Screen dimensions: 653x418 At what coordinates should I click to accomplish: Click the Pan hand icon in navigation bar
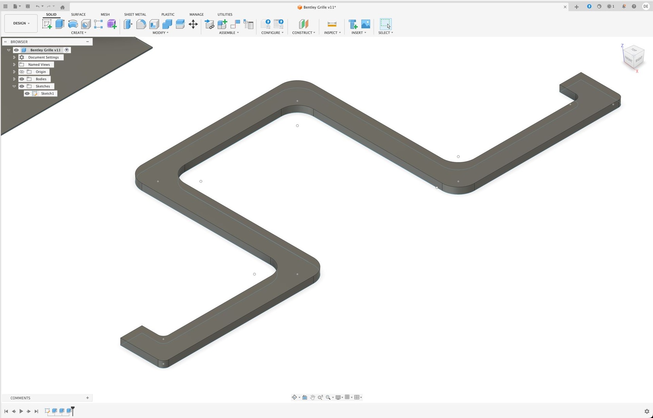(313, 397)
